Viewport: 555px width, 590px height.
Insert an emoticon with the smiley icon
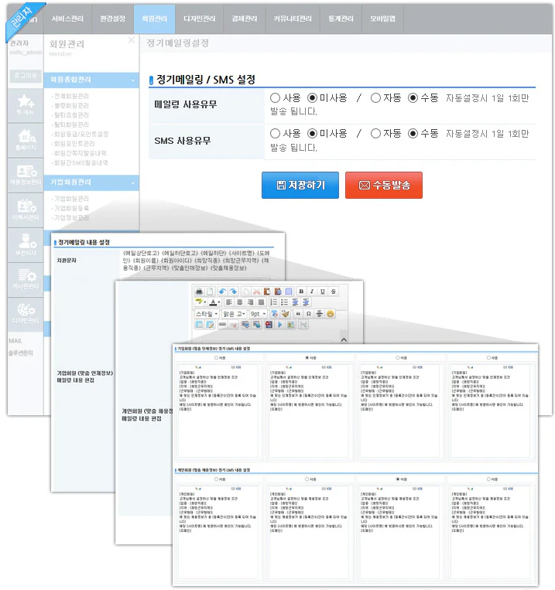tap(331, 314)
